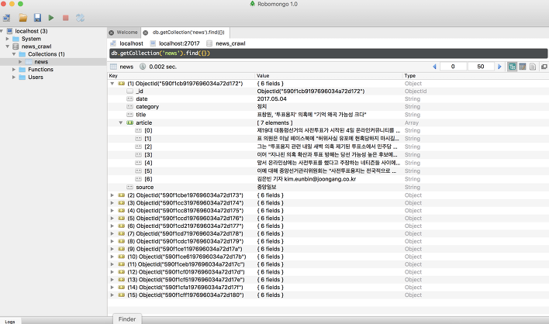Collapse the article array field

coord(121,122)
